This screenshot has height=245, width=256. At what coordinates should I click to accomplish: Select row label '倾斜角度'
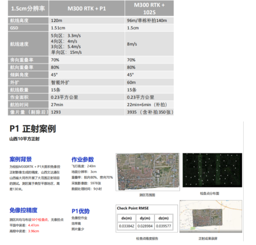pos(28,75)
